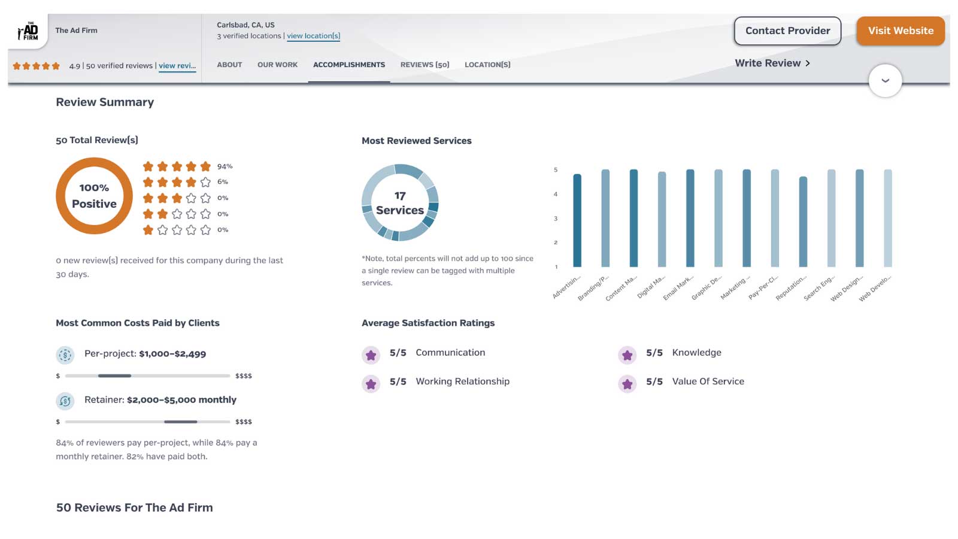The width and height of the screenshot is (958, 539).
Task: Click the purple star beside Value Of Service
Action: [627, 383]
